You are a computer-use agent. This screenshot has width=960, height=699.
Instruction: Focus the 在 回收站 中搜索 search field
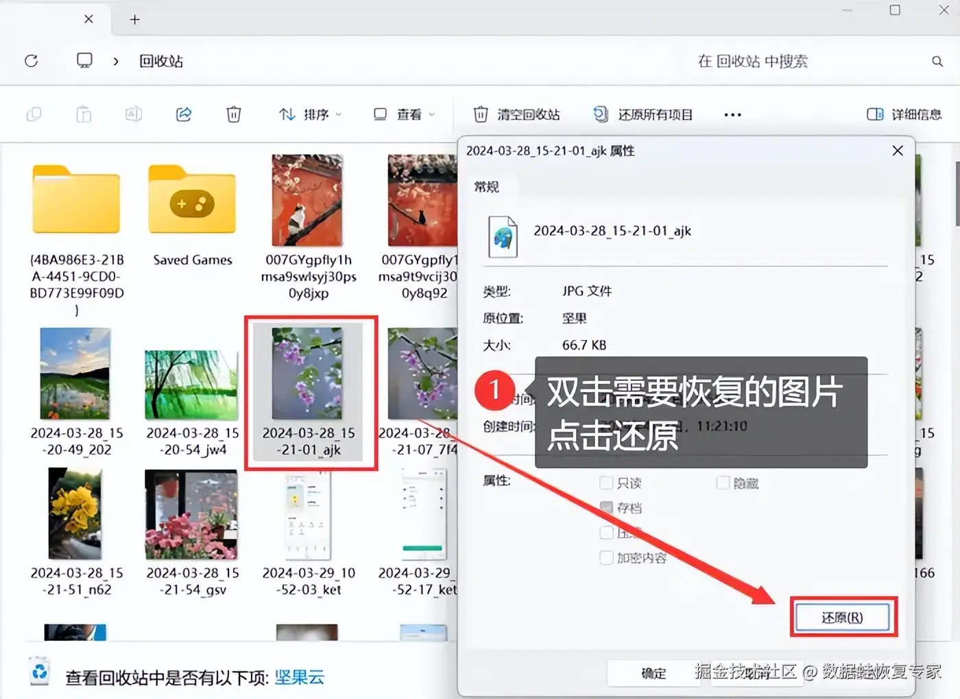point(752,61)
